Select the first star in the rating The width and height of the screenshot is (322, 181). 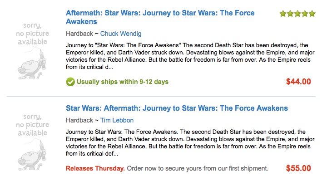point(283,14)
